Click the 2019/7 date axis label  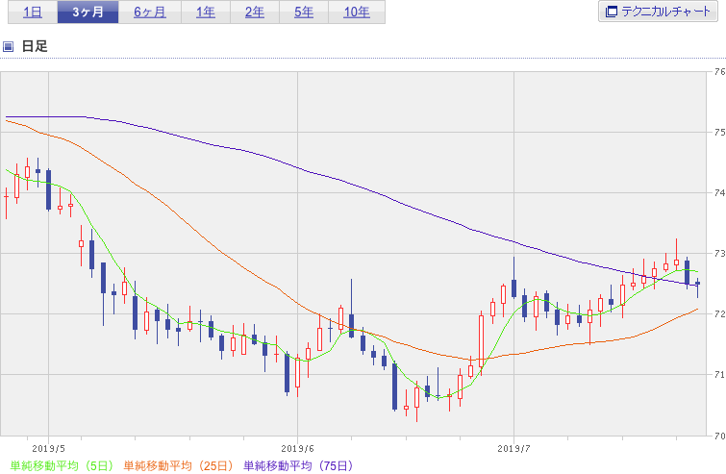point(513,449)
